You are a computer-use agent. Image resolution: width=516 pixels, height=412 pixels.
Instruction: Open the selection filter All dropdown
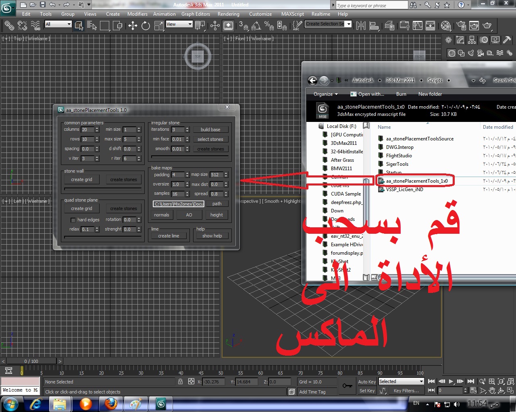coord(58,24)
